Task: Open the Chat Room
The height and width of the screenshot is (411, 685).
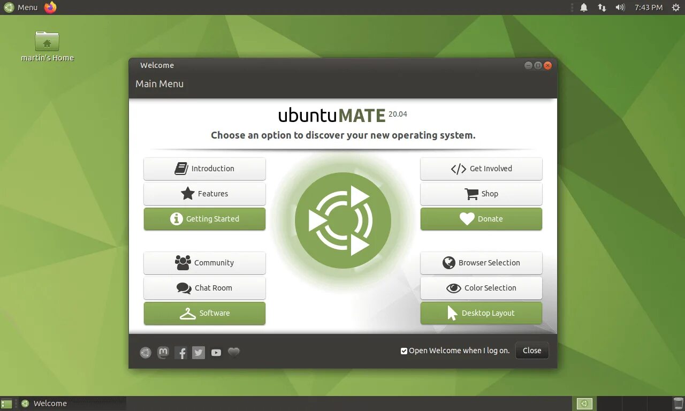Action: tap(204, 288)
